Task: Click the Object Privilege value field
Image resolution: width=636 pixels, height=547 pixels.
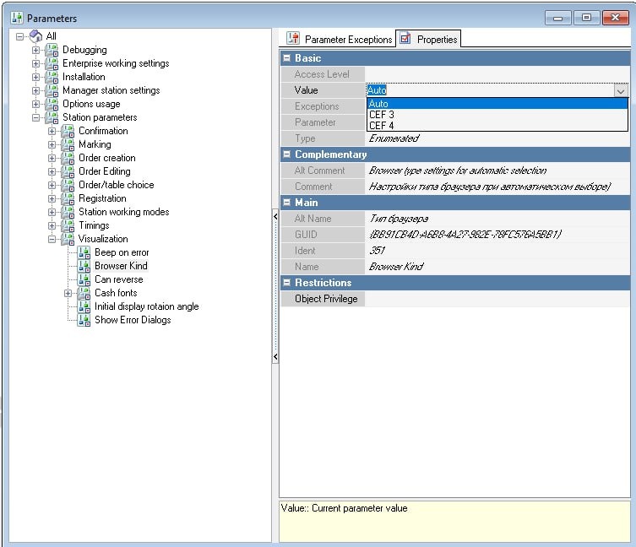Action: pyautogui.click(x=497, y=299)
